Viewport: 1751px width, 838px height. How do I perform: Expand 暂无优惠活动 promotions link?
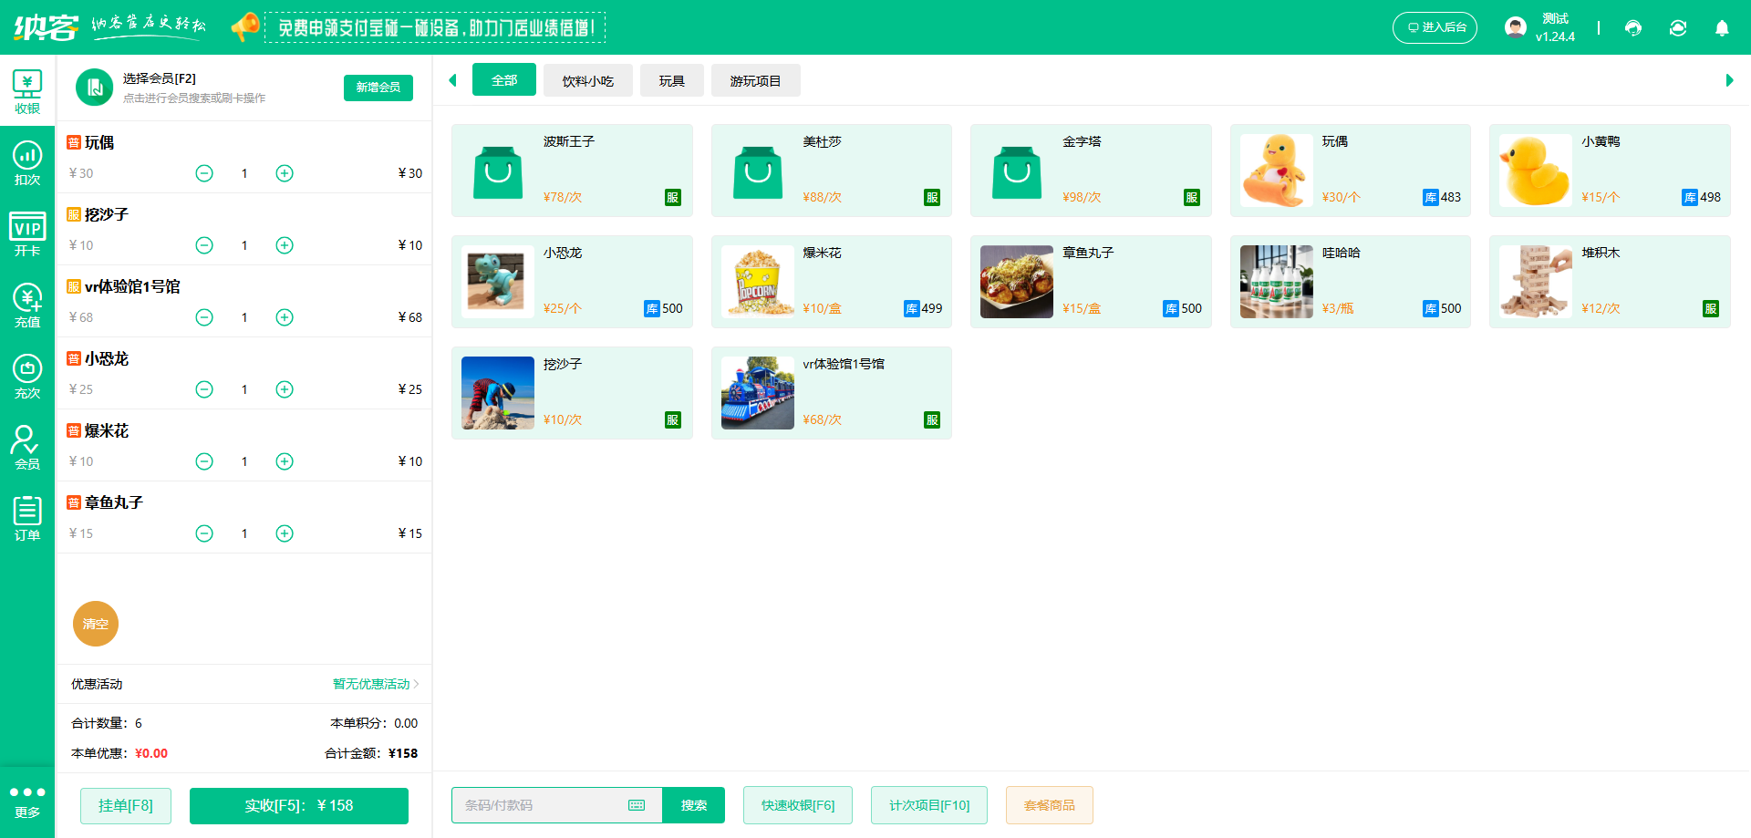(x=376, y=684)
